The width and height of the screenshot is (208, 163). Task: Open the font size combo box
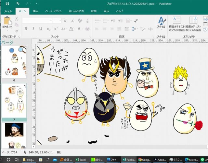57,21
